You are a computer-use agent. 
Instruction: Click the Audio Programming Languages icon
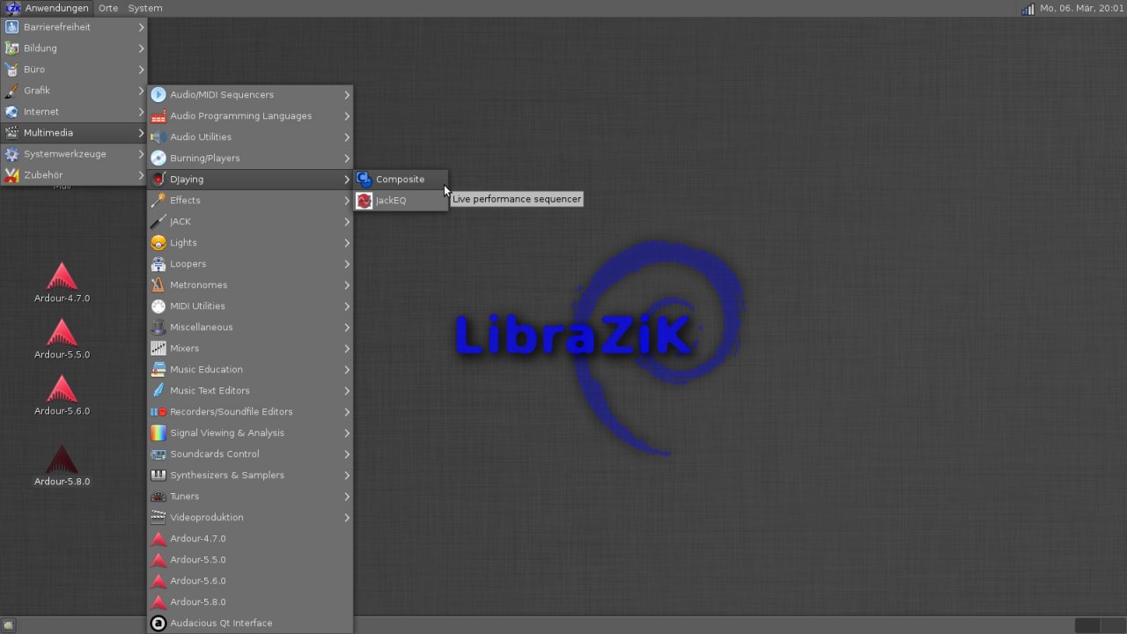point(158,115)
